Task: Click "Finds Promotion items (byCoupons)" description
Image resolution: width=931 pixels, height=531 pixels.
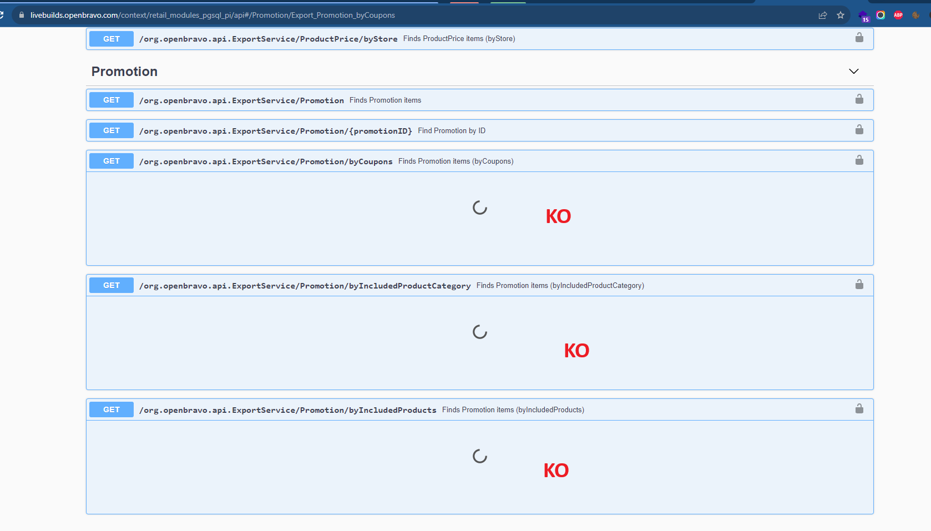Action: pyautogui.click(x=456, y=161)
